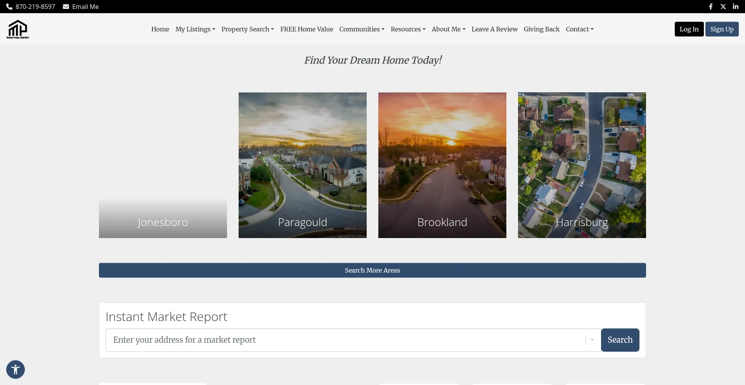The image size is (745, 385).
Task: Open the X (Twitter) social icon
Action: point(723,7)
